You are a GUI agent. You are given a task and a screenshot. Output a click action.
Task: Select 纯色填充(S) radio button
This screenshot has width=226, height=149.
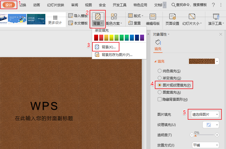[160, 71]
